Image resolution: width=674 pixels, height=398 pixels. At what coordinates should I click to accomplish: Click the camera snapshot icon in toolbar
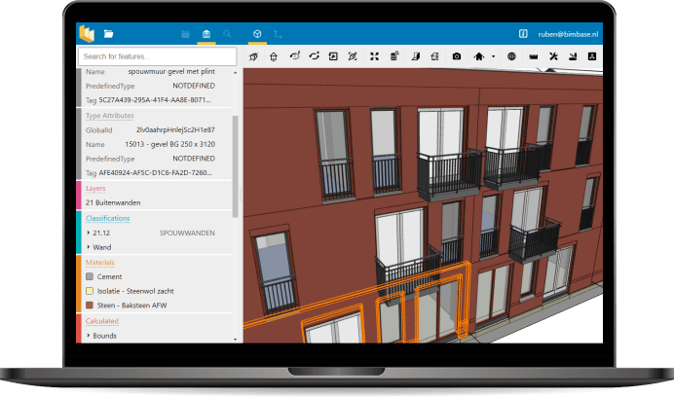tap(456, 57)
